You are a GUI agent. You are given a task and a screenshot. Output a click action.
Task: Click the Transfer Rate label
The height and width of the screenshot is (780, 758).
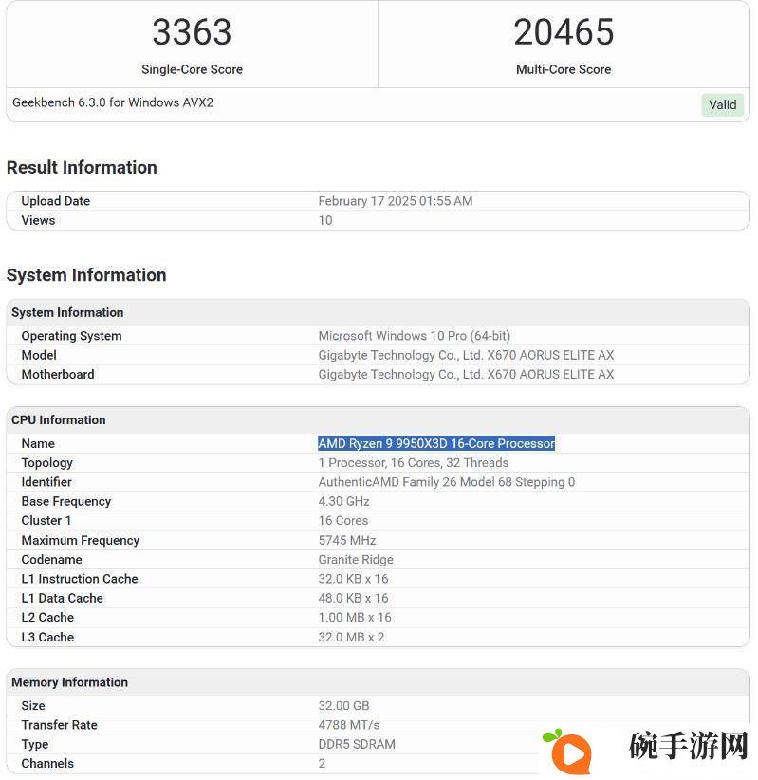point(59,725)
